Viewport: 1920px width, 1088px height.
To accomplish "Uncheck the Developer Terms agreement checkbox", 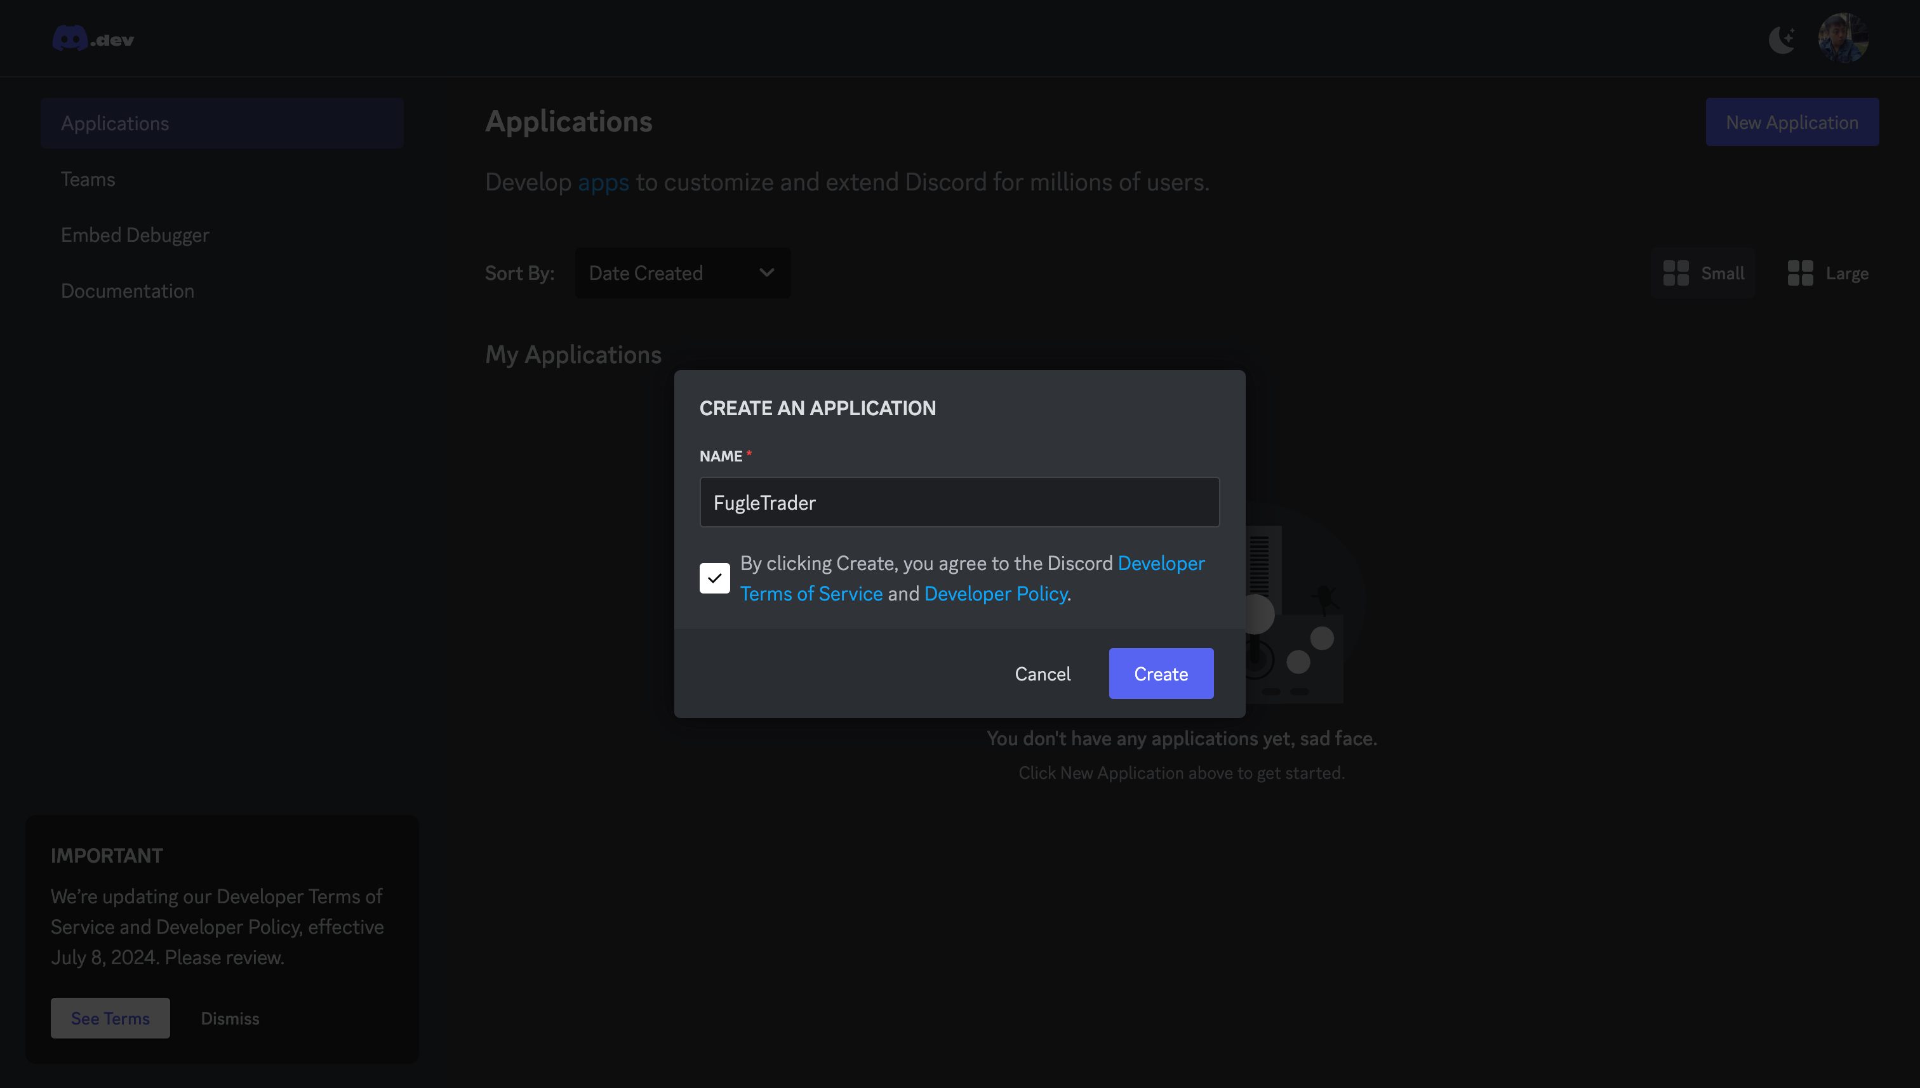I will pyautogui.click(x=714, y=578).
